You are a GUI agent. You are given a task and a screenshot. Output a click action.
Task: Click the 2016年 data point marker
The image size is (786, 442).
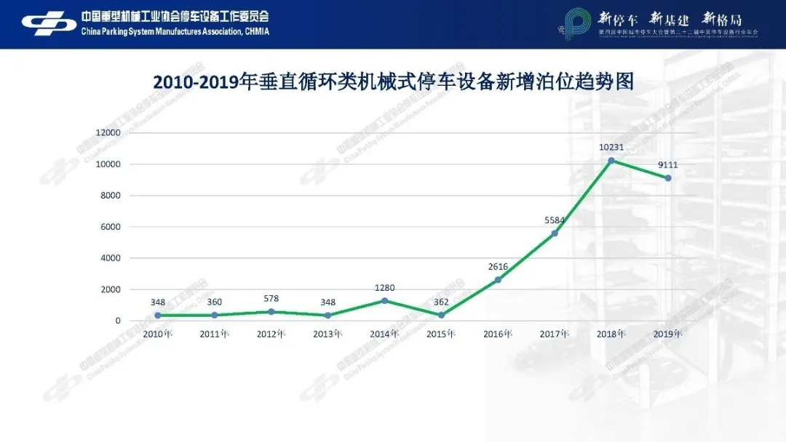pos(498,280)
